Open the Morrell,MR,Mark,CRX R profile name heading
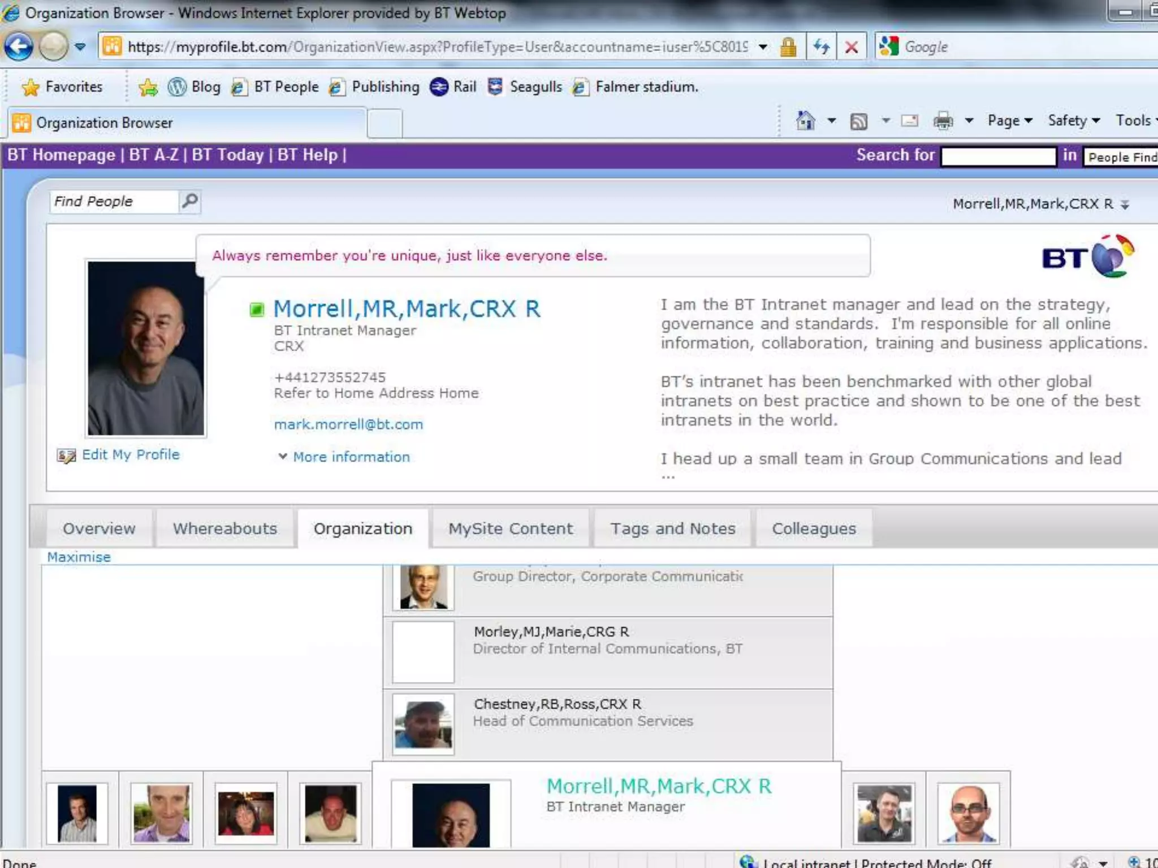Image resolution: width=1158 pixels, height=868 pixels. click(407, 309)
